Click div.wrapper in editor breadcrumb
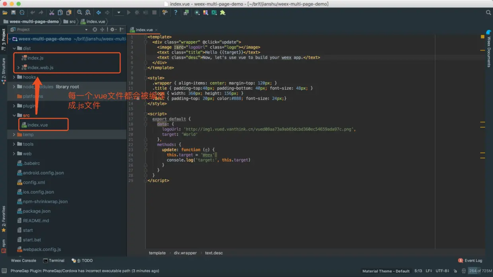The width and height of the screenshot is (493, 277). [x=185, y=253]
